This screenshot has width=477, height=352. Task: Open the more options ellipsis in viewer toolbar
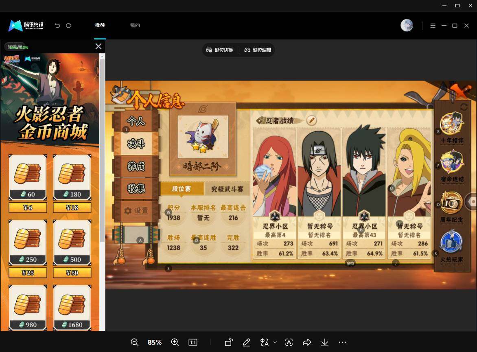(343, 342)
